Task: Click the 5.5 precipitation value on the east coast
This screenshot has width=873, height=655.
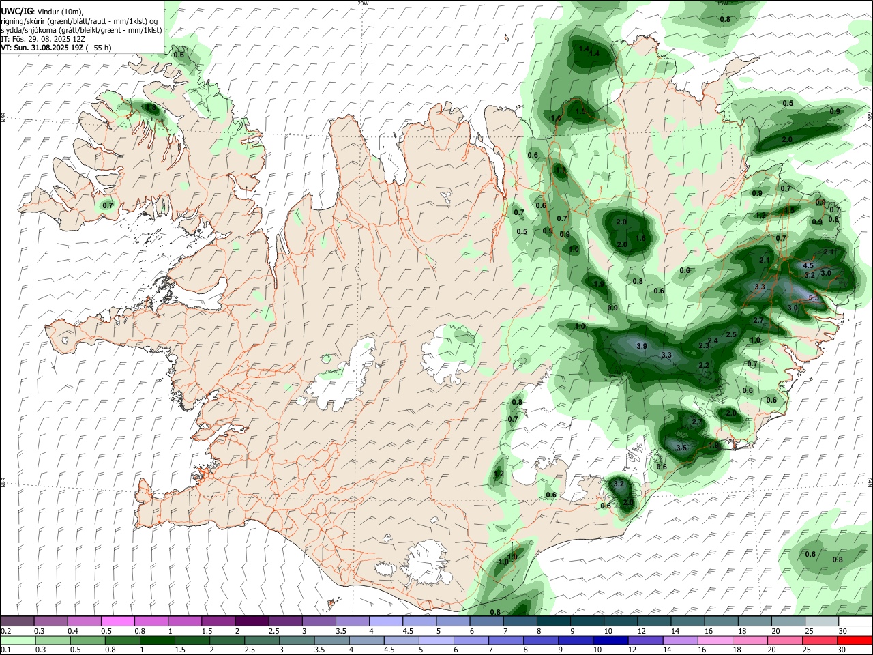Action: pos(814,297)
